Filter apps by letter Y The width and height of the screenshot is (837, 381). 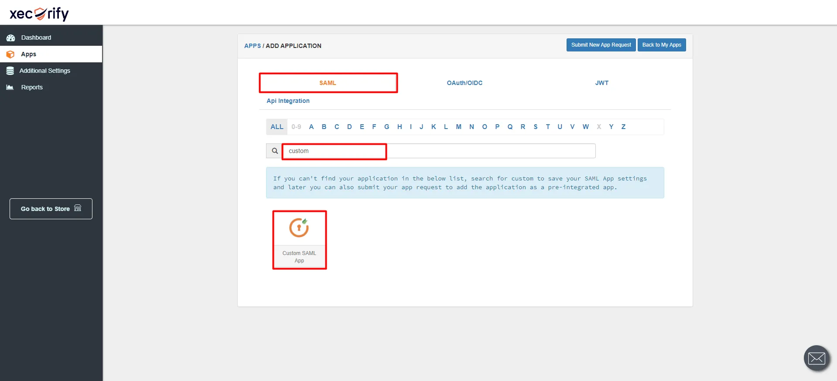(x=611, y=127)
